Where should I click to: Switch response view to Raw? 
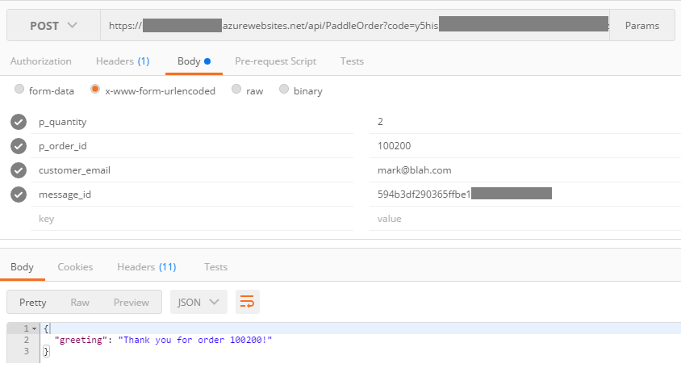[80, 302]
